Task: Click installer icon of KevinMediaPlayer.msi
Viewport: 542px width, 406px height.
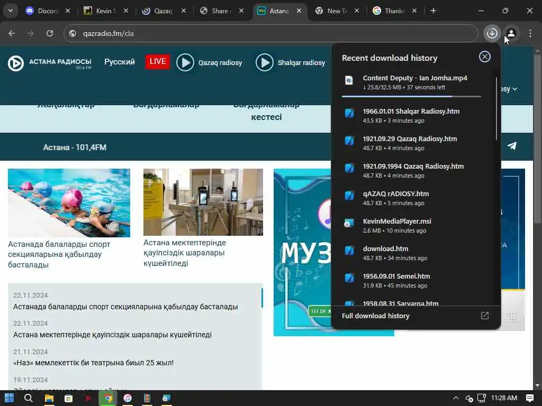Action: [349, 224]
